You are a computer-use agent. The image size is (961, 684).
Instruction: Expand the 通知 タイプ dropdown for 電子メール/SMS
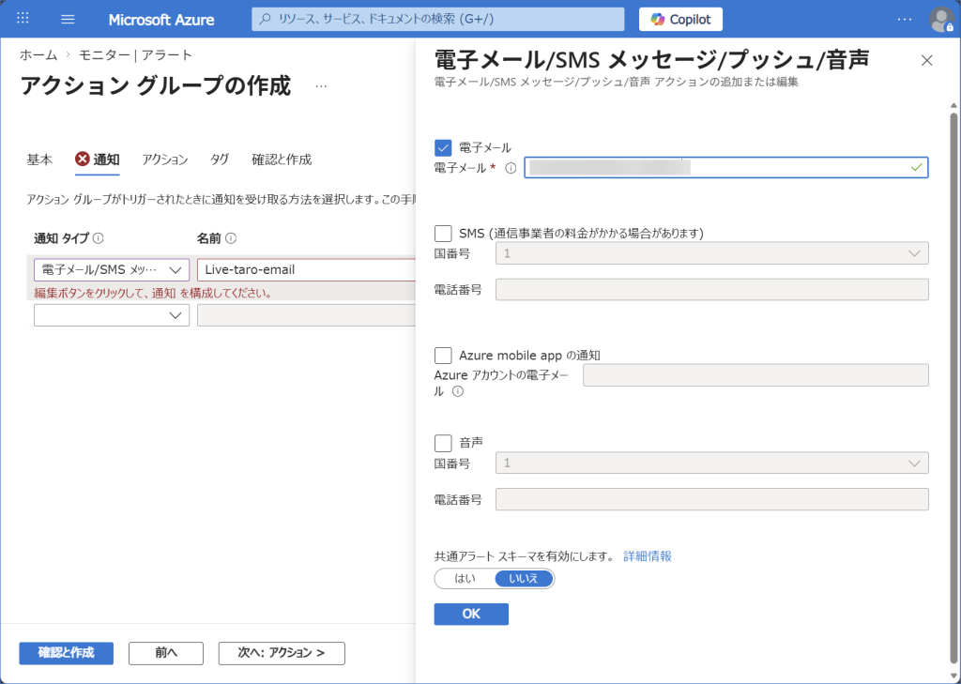tap(112, 270)
